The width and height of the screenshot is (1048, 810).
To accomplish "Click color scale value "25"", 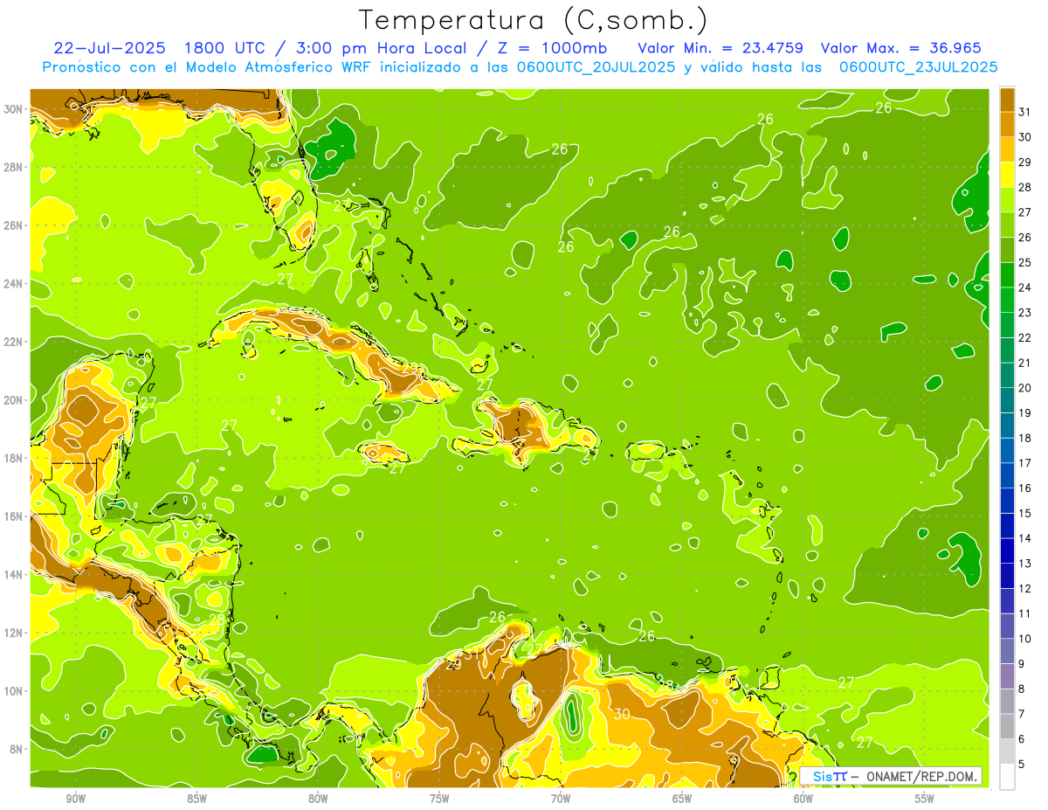I will 1025,262.
